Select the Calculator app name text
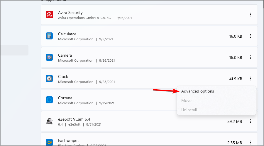The width and height of the screenshot is (264, 146). [67, 34]
